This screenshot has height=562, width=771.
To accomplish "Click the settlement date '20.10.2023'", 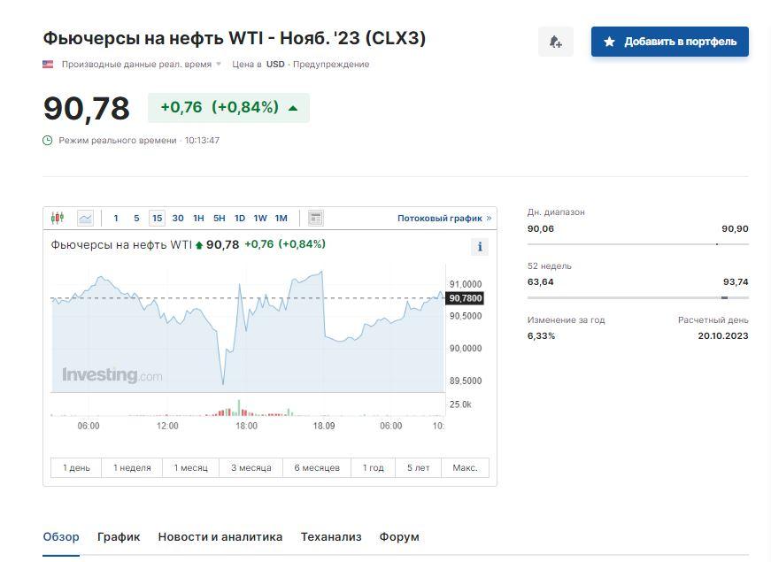I will [723, 335].
